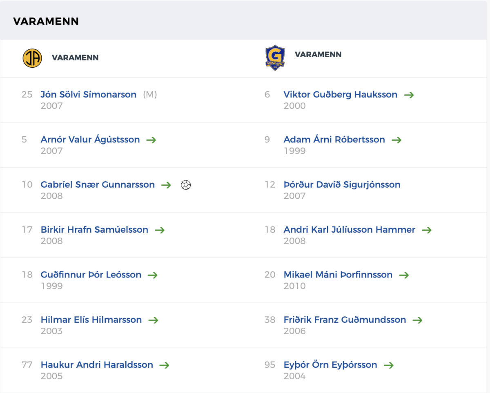The height and width of the screenshot is (393, 490).
Task: Click green arrow next to Eyþór Örn Eyþórsson
Action: [389, 365]
